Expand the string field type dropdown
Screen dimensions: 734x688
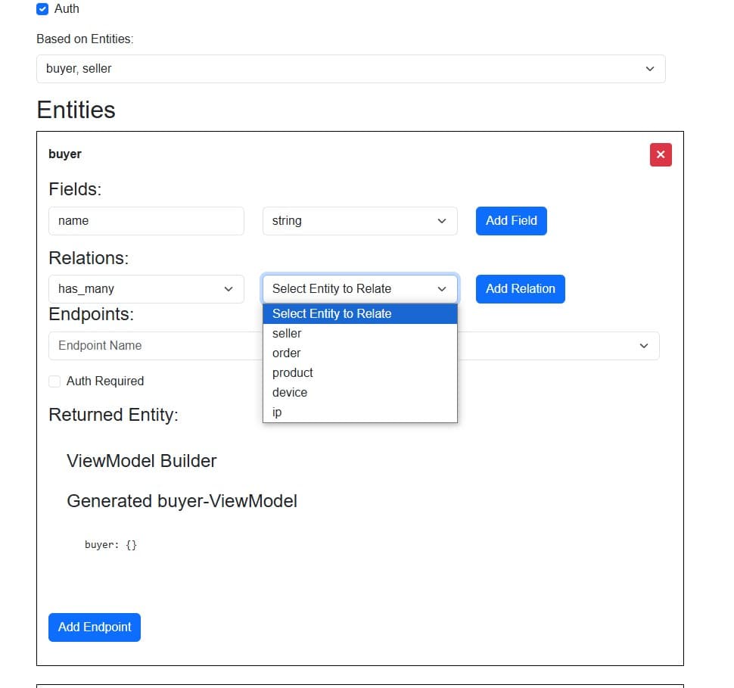359,221
